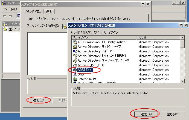
Task: Select the コンソール root tree item
Action: tap(14, 29)
